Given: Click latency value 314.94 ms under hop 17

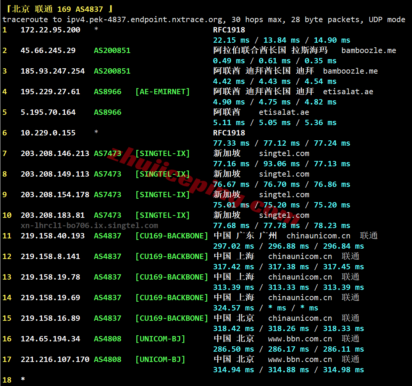Looking at the screenshot, I should (x=234, y=370).
